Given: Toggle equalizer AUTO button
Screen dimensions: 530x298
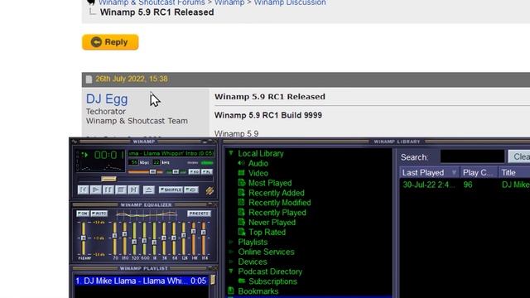Looking at the screenshot, I should pyautogui.click(x=99, y=214).
